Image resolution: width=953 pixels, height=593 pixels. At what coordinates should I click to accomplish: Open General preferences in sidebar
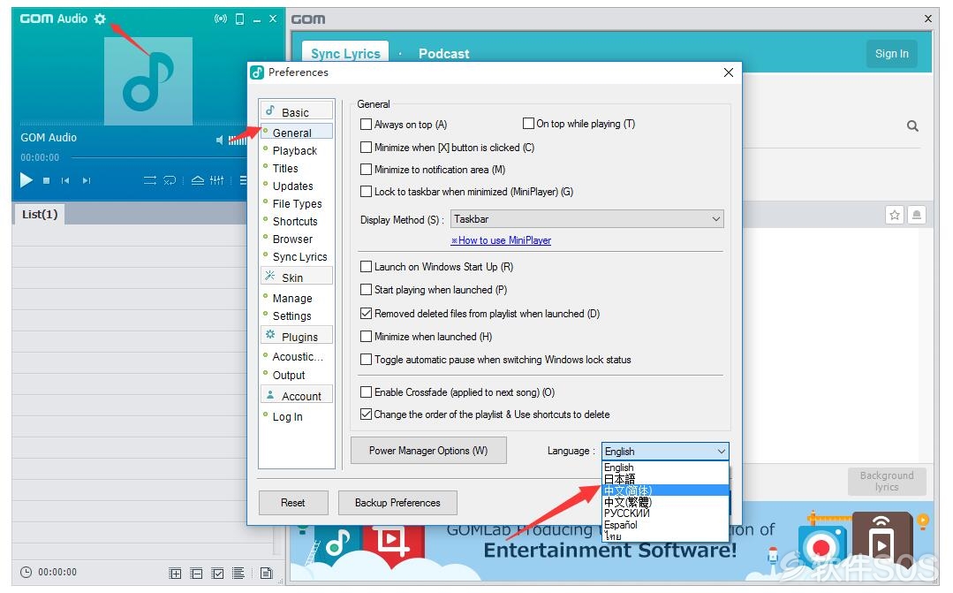click(x=297, y=133)
